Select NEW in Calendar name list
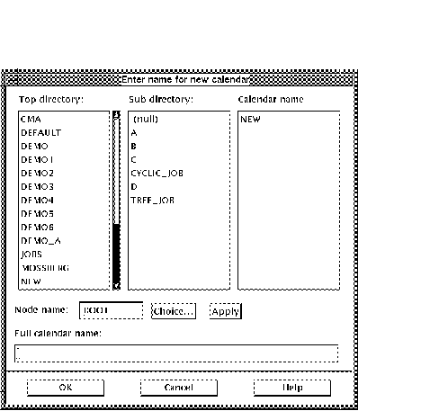Image resolution: width=430 pixels, height=411 pixels. [250, 120]
